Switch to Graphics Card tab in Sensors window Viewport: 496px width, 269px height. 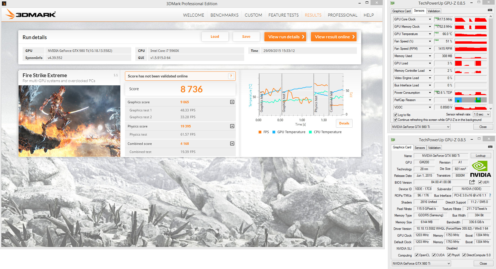click(x=401, y=11)
